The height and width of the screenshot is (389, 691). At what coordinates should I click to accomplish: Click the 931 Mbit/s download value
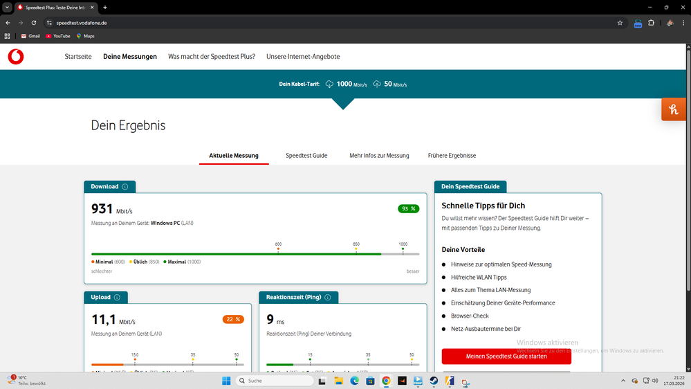[111, 208]
